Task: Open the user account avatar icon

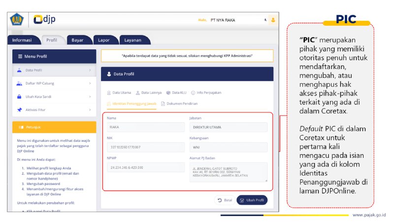Action: [273, 20]
